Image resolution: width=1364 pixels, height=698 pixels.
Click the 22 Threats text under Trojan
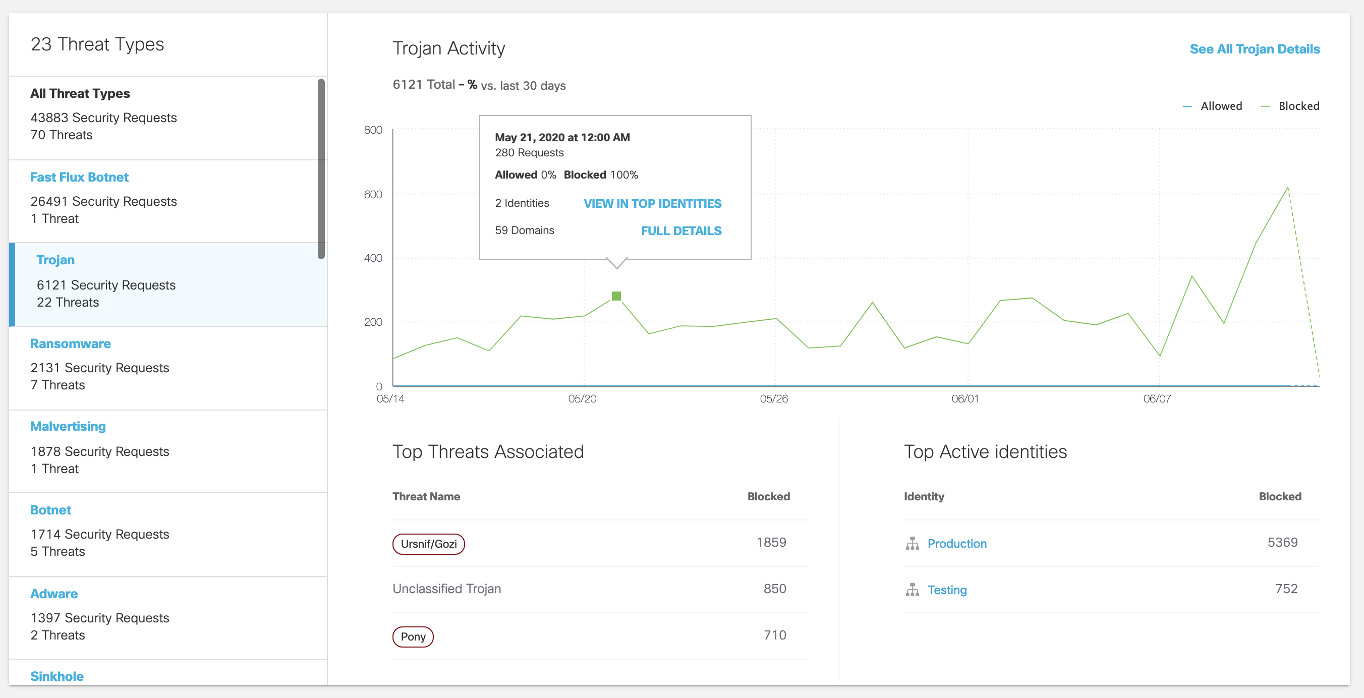pos(67,303)
